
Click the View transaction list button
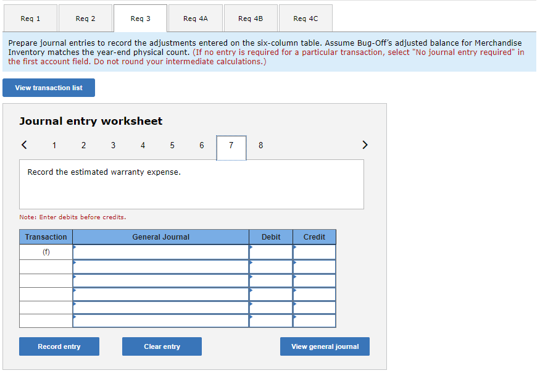point(48,87)
